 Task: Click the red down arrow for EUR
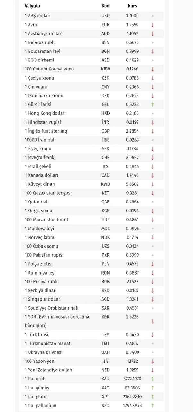(x=153, y=25)
